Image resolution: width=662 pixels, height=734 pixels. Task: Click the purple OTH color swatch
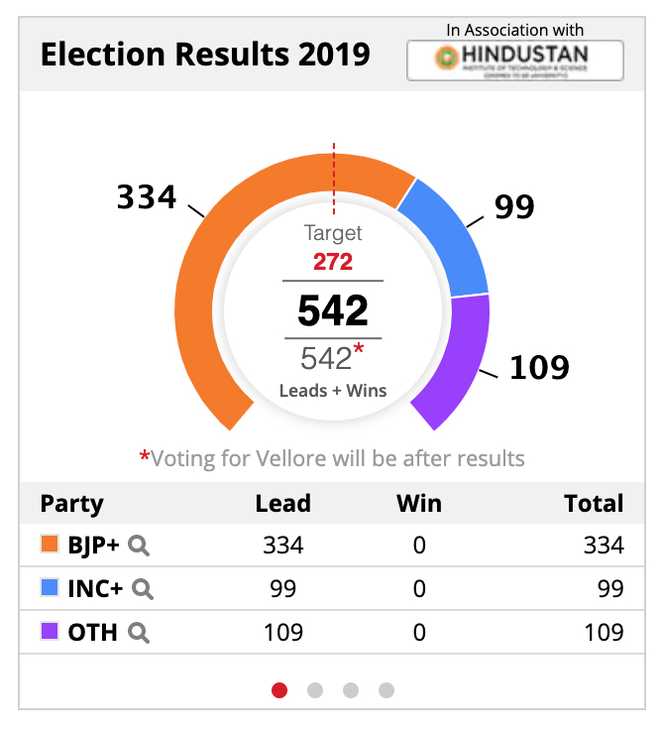tap(50, 632)
